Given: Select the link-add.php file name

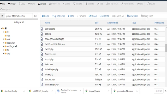Looking at the screenshot, I should tap(50, 80).
